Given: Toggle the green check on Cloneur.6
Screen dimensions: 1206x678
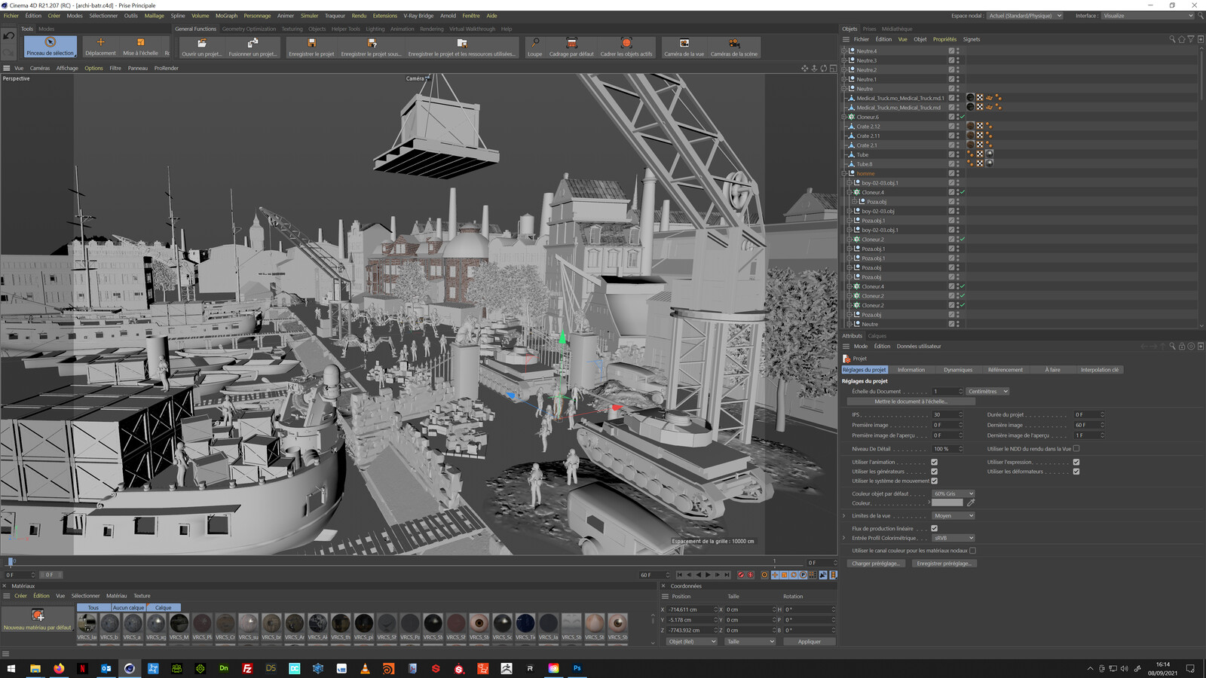Looking at the screenshot, I should point(963,117).
